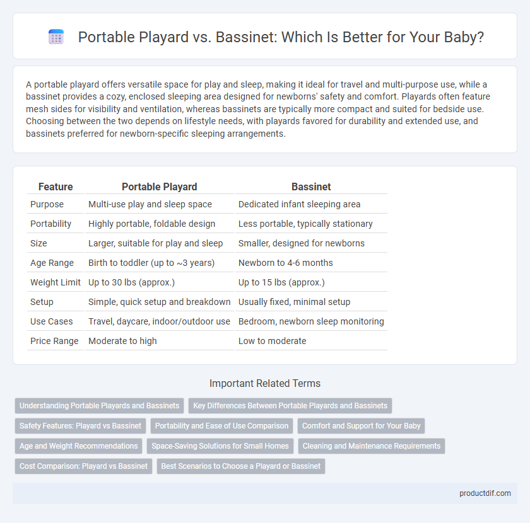This screenshot has height=523, width=530.
Task: Click the Important Related Terms heading
Action: pos(265,384)
